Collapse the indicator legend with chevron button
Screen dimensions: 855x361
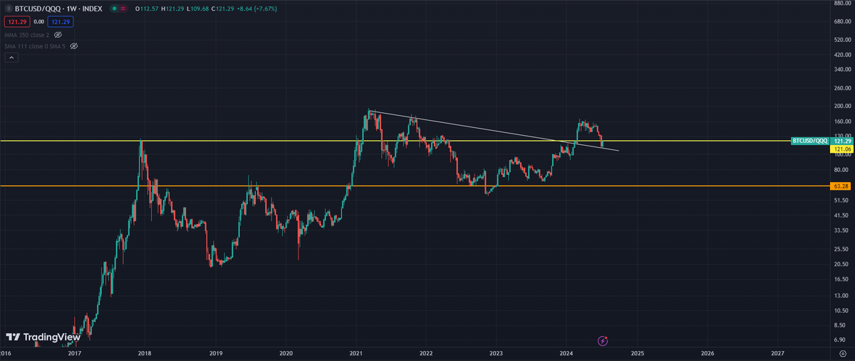12,59
